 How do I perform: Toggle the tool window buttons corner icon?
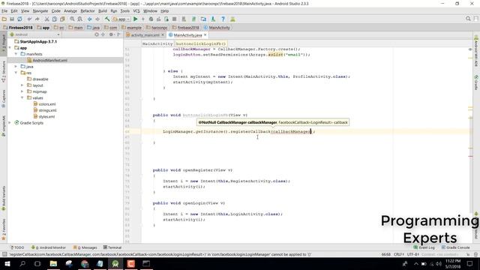click(4, 254)
